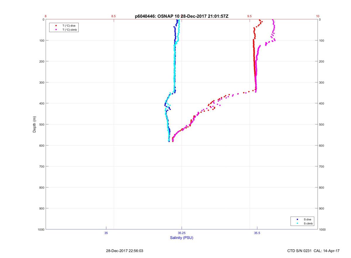Click left depth tick label 500
Screen dimensions: 351x258
pyautogui.click(x=42, y=124)
